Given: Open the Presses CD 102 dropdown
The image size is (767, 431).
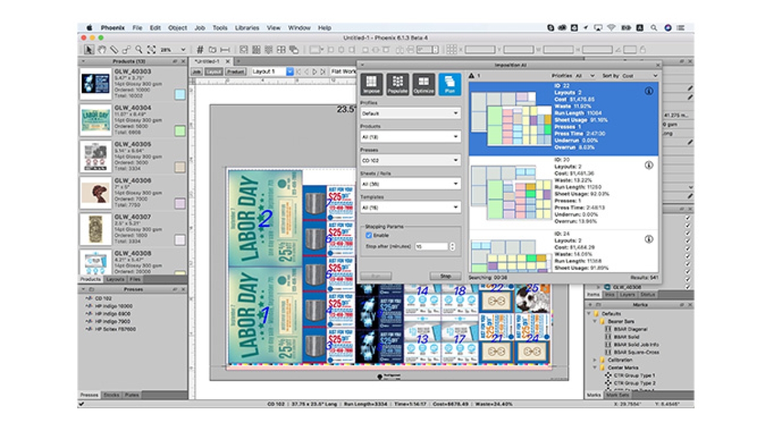Looking at the screenshot, I should (410, 160).
